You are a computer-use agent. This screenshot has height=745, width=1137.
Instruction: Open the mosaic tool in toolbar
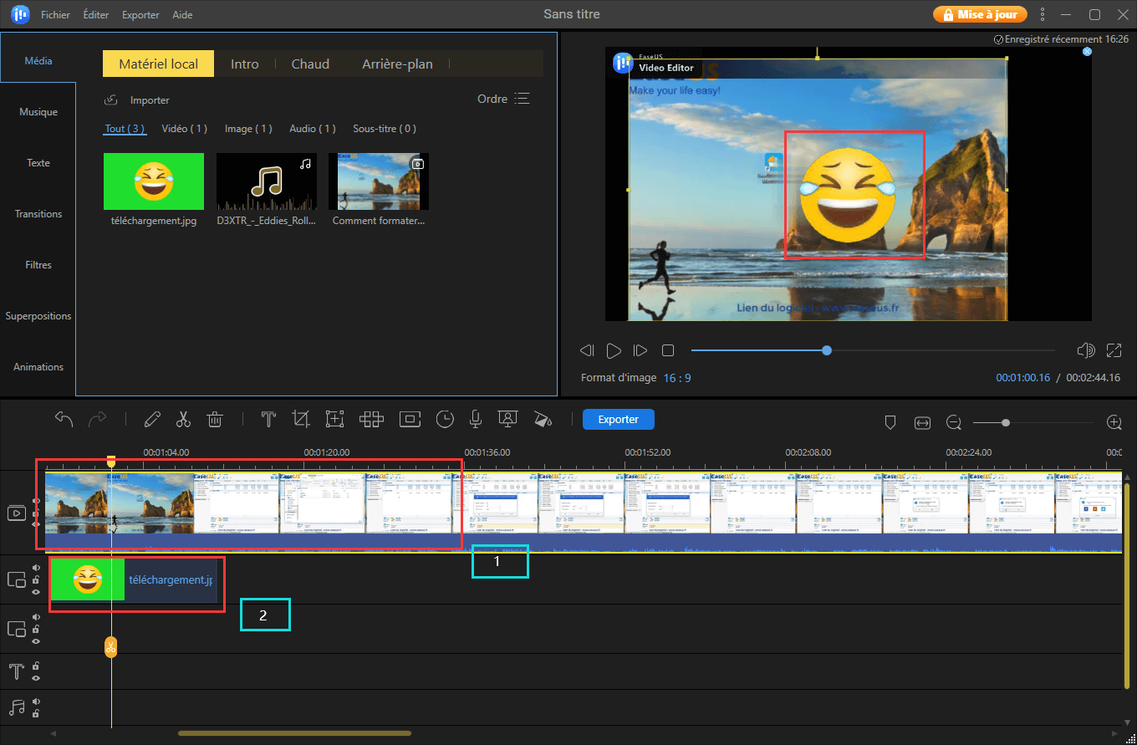click(x=371, y=420)
